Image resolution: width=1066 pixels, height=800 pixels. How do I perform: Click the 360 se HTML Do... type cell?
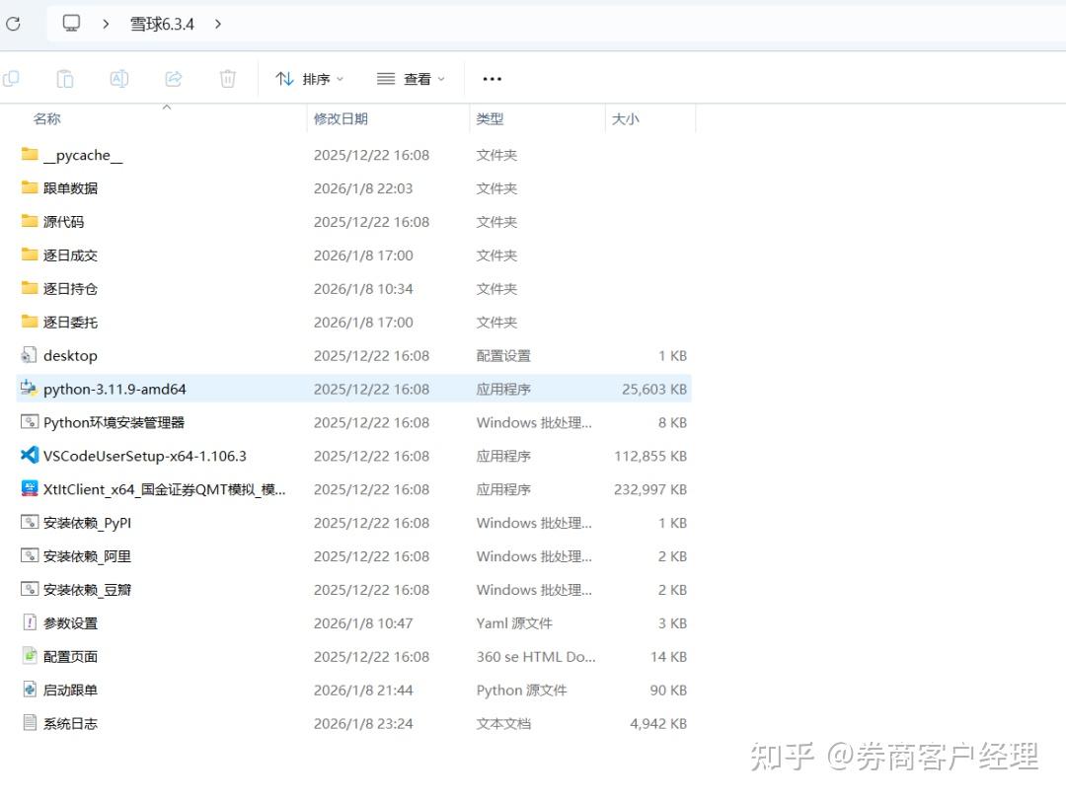(536, 657)
